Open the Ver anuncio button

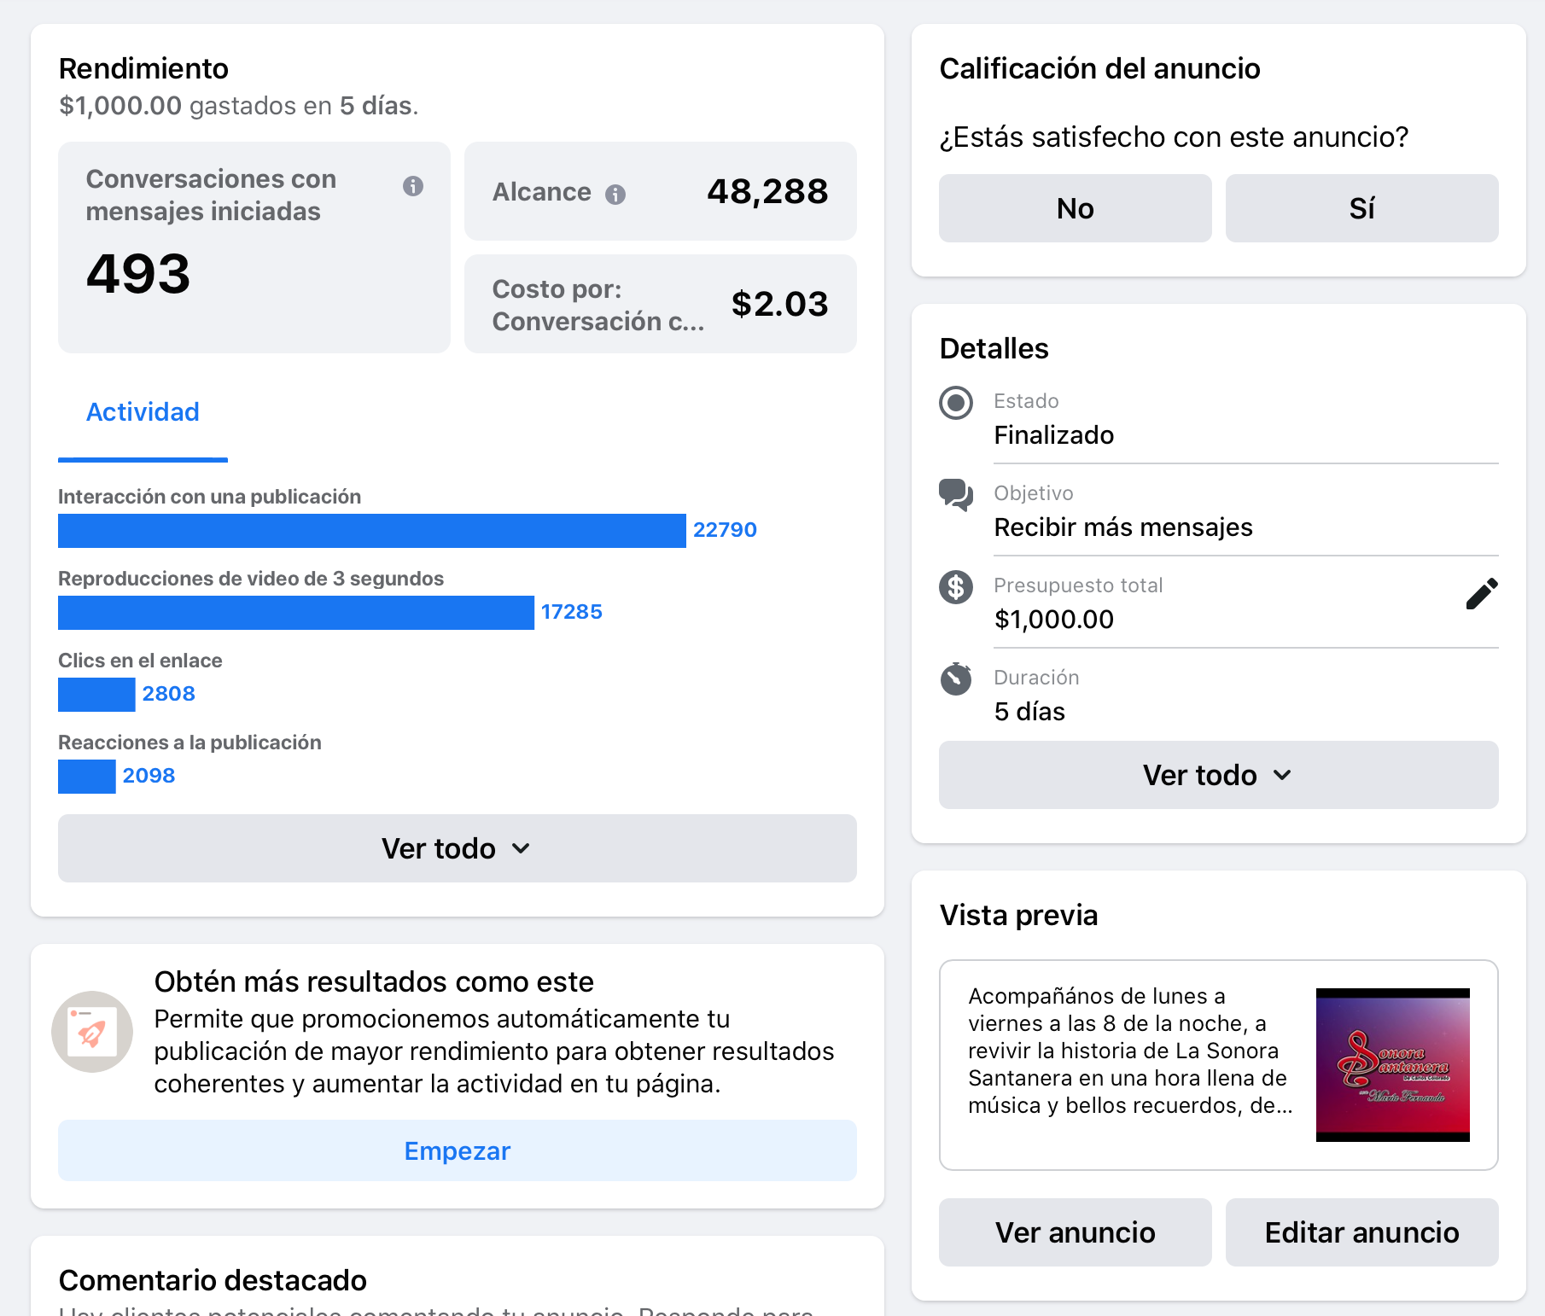pyautogui.click(x=1076, y=1232)
